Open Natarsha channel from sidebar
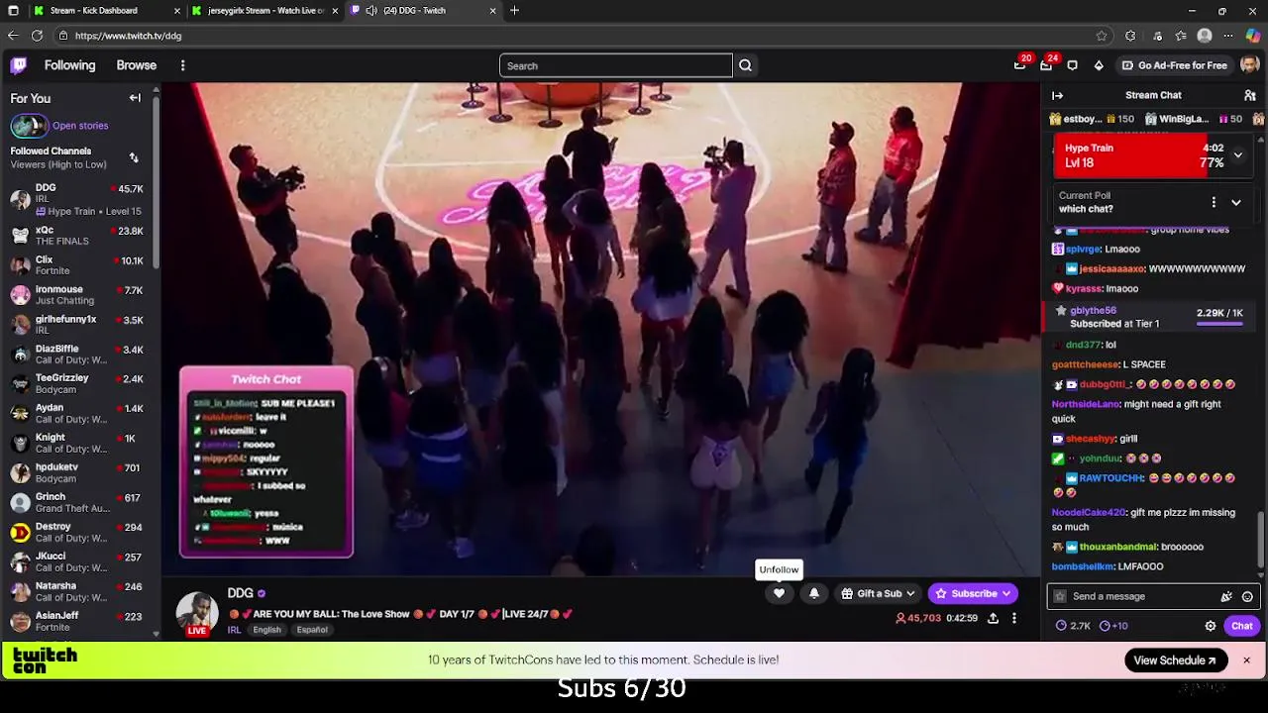 tap(78, 591)
